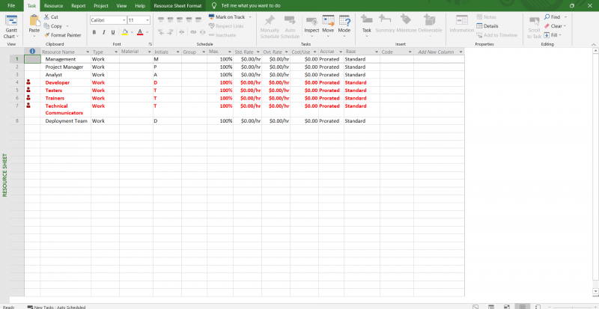Open the Gantt Chart view button

coord(10,25)
